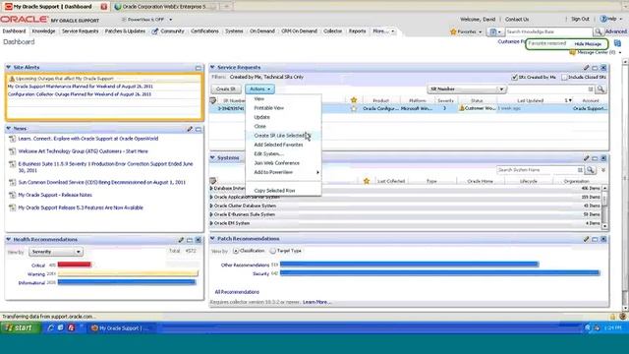629x354 pixels.
Task: Collapse the Site Alerts panel triangle
Action: (x=9, y=67)
